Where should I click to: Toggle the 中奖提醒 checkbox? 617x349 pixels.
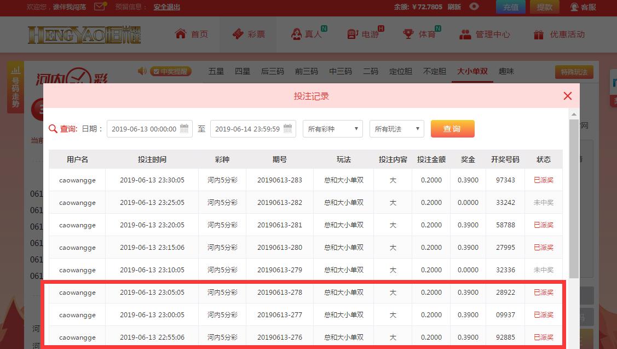pos(156,72)
